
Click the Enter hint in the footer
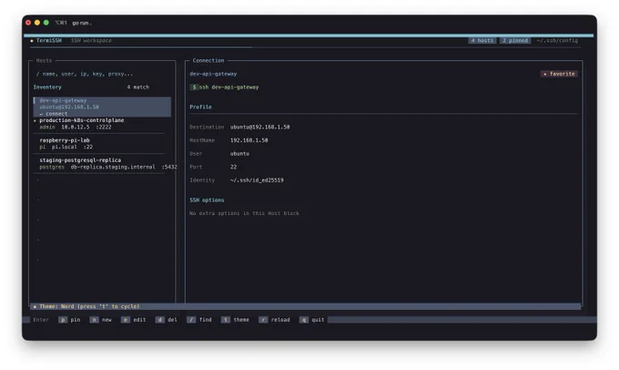pyautogui.click(x=41, y=320)
